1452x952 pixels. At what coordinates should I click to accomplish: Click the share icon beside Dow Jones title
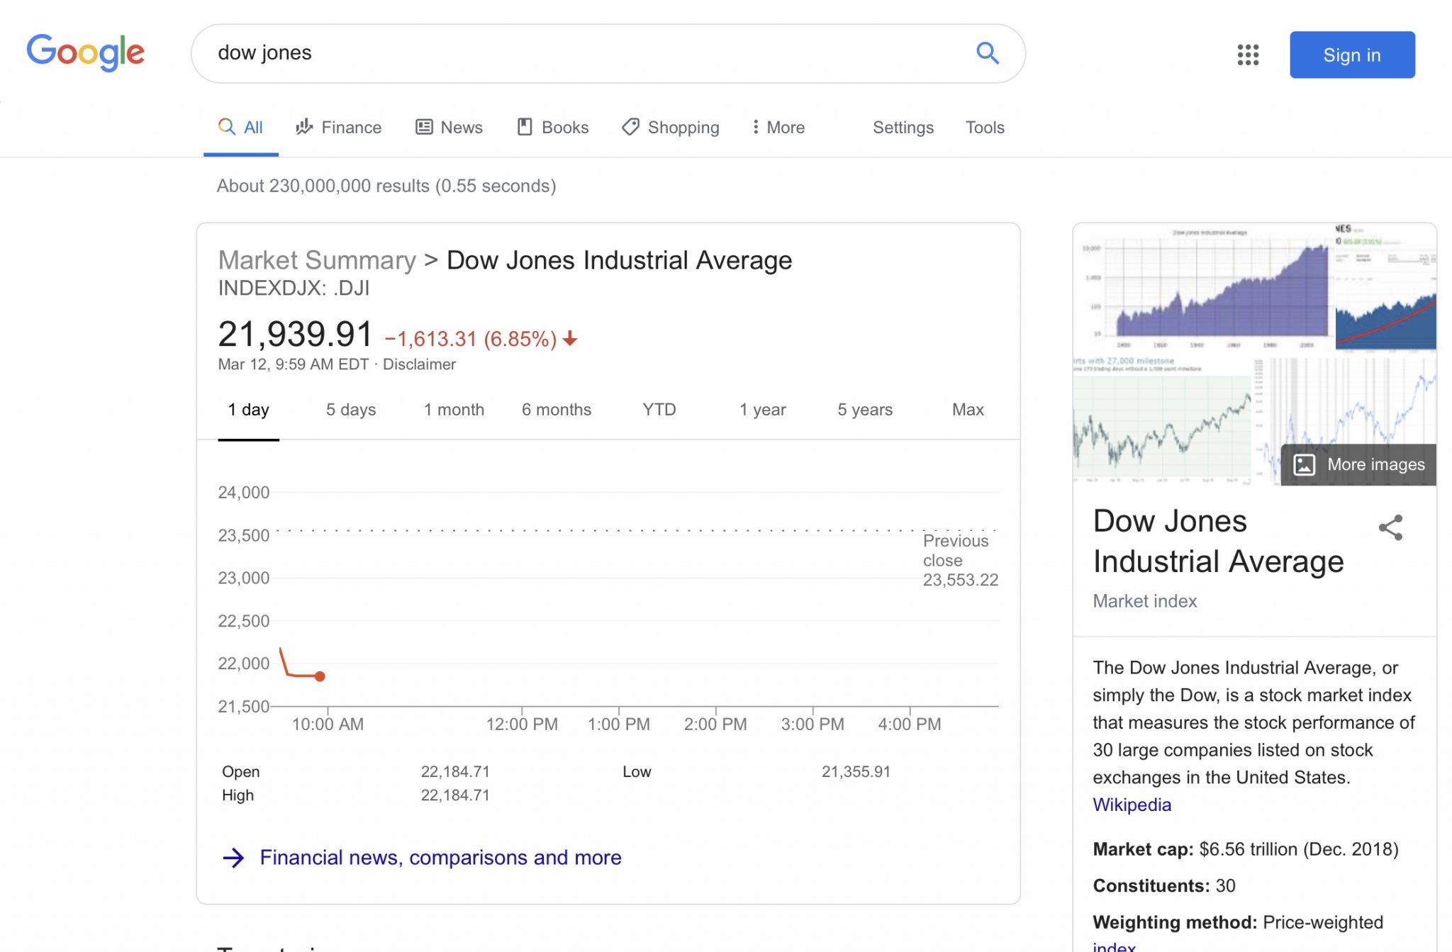click(1390, 527)
